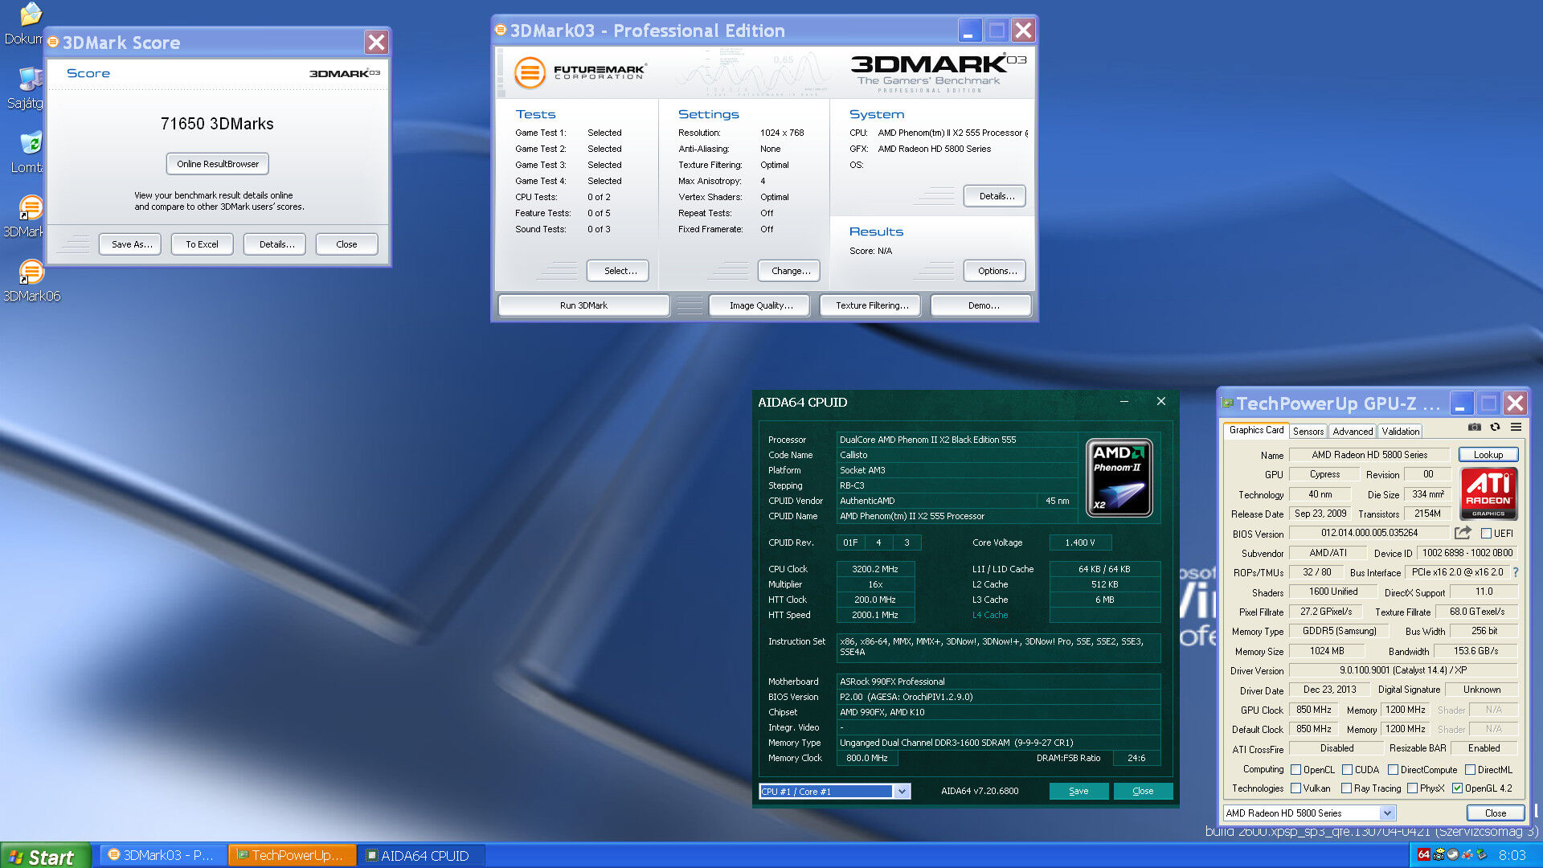Toggle the DirectCompute checkbox
The width and height of the screenshot is (1543, 868).
coord(1393,769)
